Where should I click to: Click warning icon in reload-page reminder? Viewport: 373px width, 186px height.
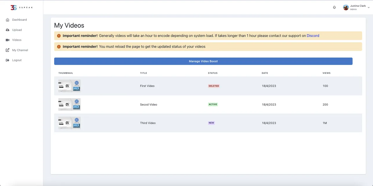coord(59,47)
